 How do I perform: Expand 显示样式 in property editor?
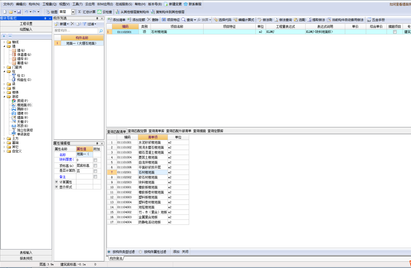coord(56,187)
